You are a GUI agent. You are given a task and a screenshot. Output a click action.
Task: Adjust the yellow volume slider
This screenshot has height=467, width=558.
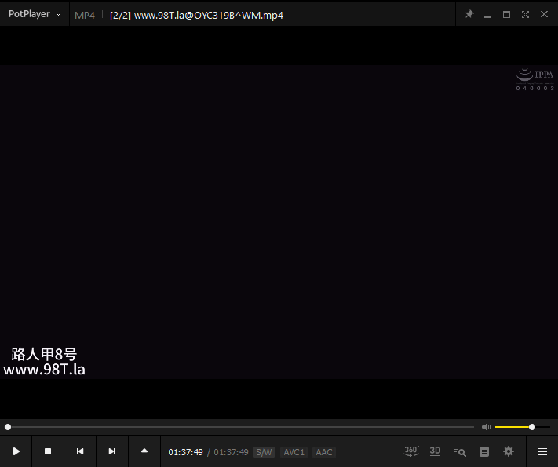click(x=531, y=427)
